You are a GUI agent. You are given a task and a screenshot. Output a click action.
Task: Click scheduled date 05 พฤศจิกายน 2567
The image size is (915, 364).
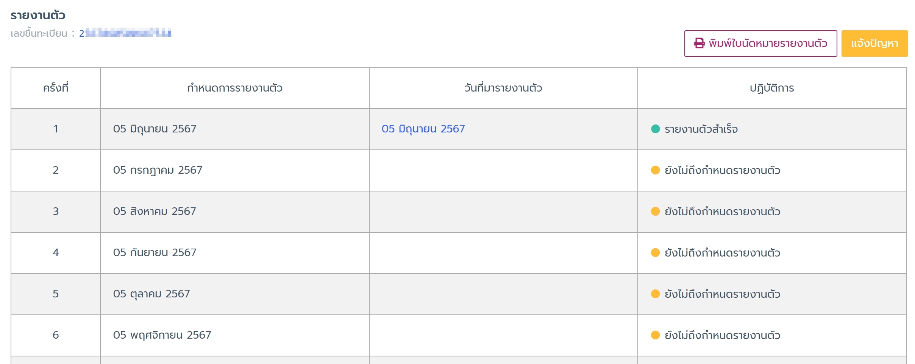pos(162,335)
